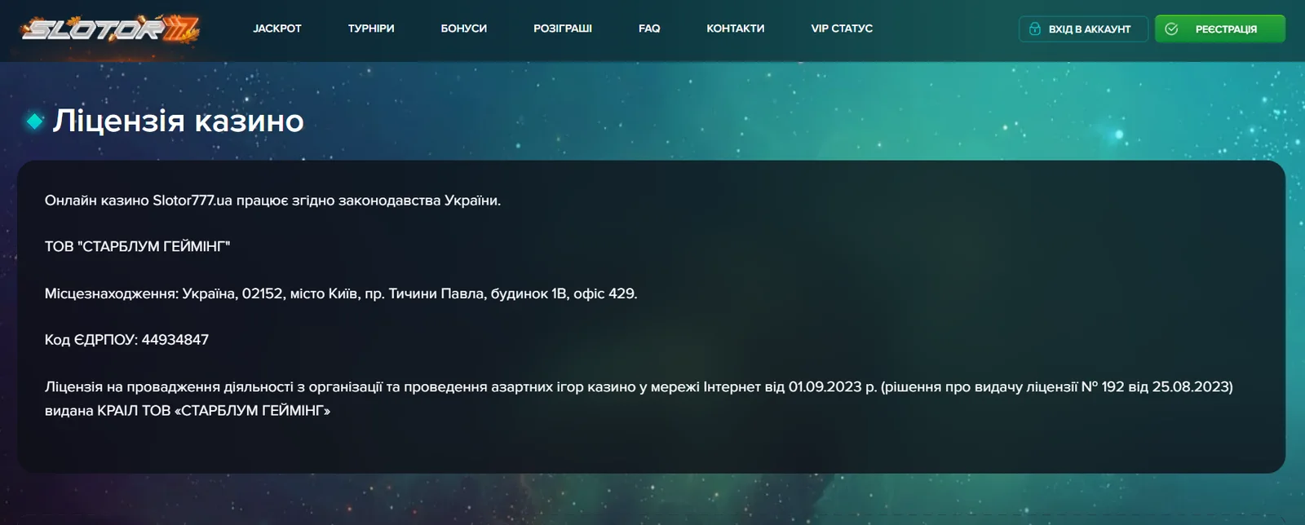Click the Ліцензія казино heading
1305x525 pixels.
(179, 121)
